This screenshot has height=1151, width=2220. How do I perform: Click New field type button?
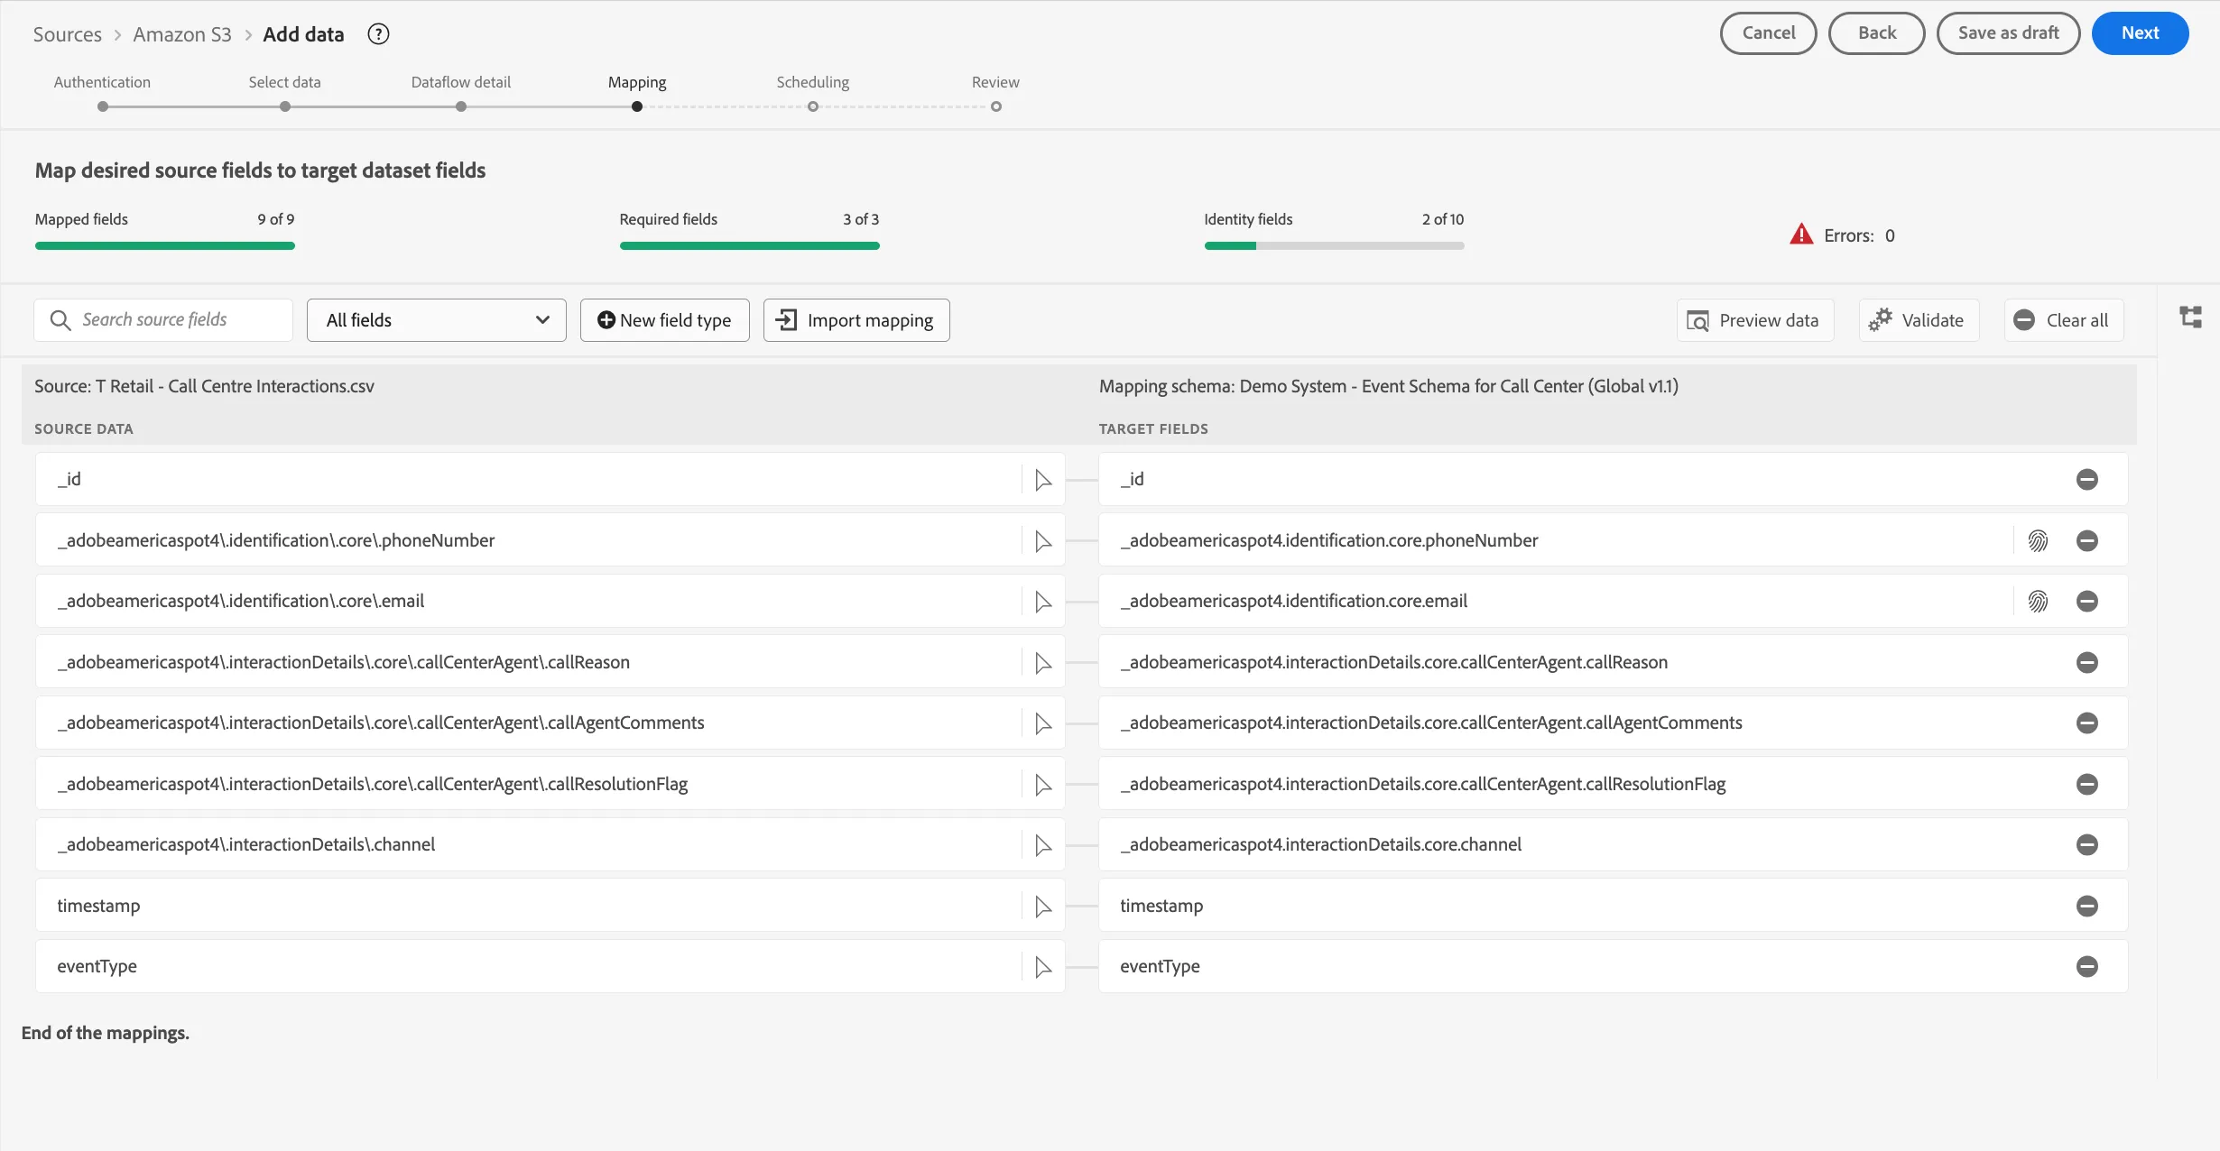[x=665, y=320]
